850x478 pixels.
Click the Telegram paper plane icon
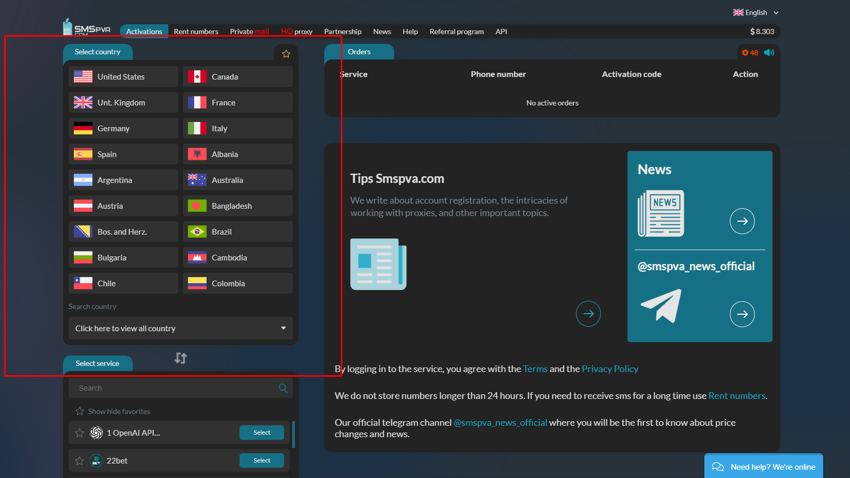click(x=661, y=305)
